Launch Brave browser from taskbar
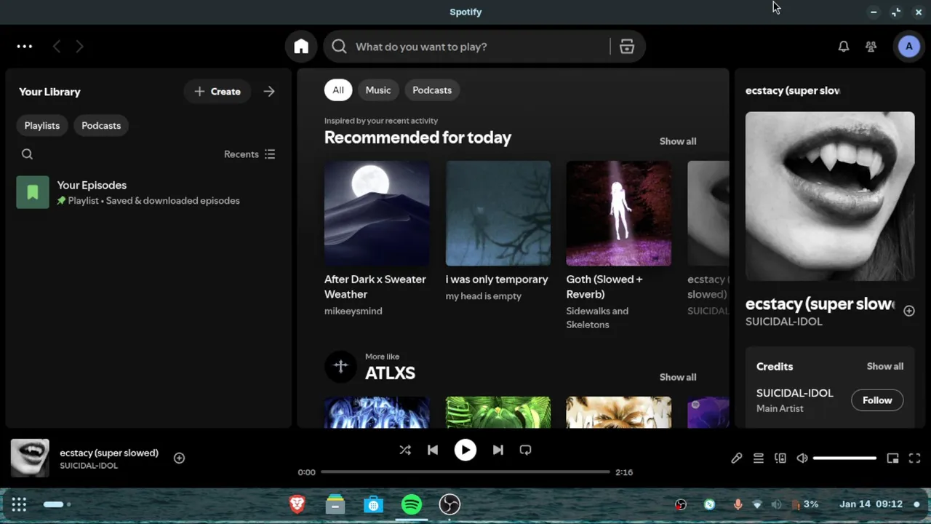 point(297,504)
